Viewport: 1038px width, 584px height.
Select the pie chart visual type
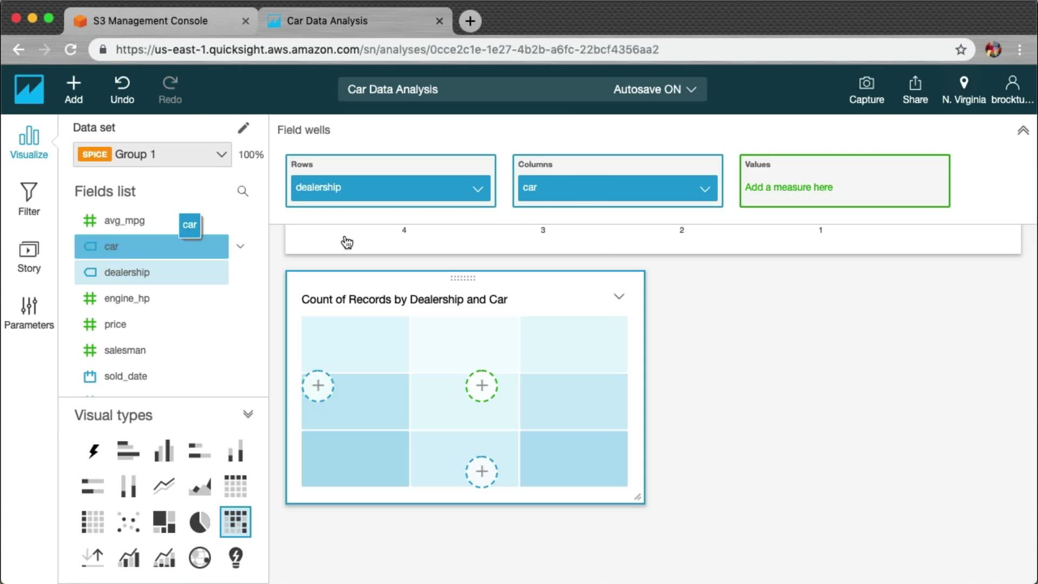click(x=199, y=522)
